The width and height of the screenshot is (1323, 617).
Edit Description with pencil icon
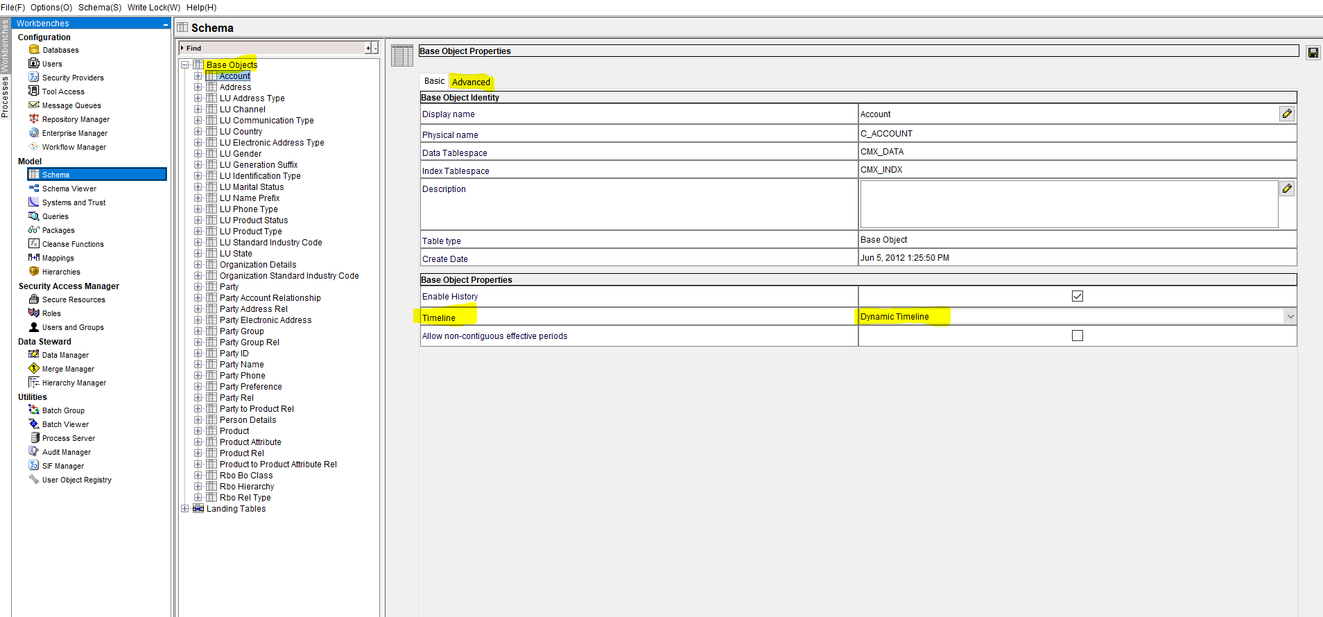tap(1287, 189)
